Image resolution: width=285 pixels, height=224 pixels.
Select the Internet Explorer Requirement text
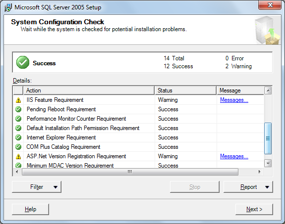61,137
